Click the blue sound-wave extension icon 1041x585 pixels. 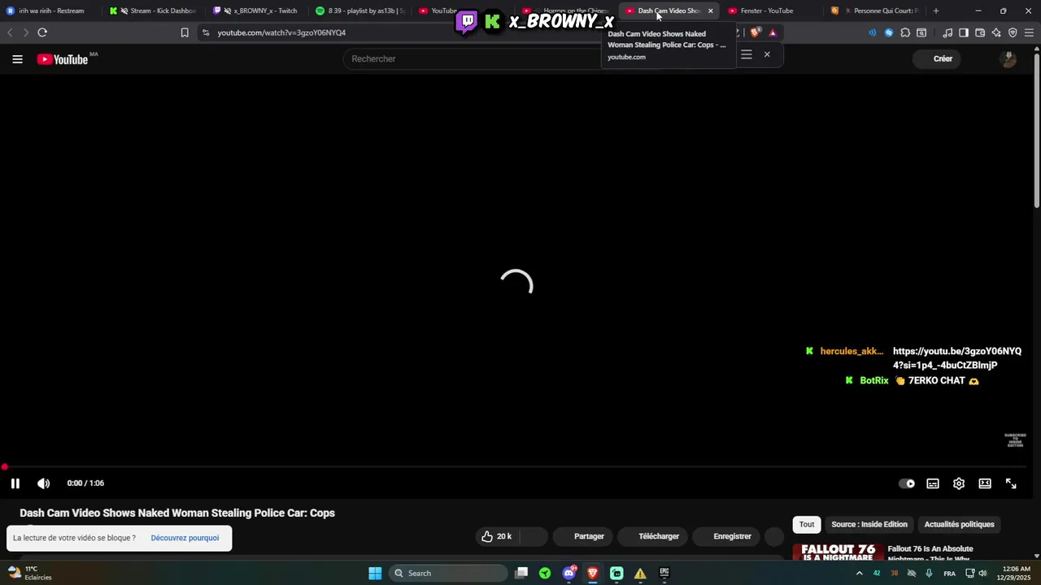[873, 32]
